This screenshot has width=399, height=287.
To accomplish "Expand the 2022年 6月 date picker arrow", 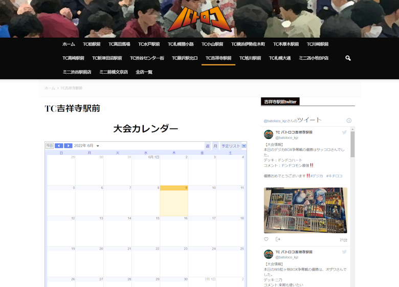I will point(98,146).
